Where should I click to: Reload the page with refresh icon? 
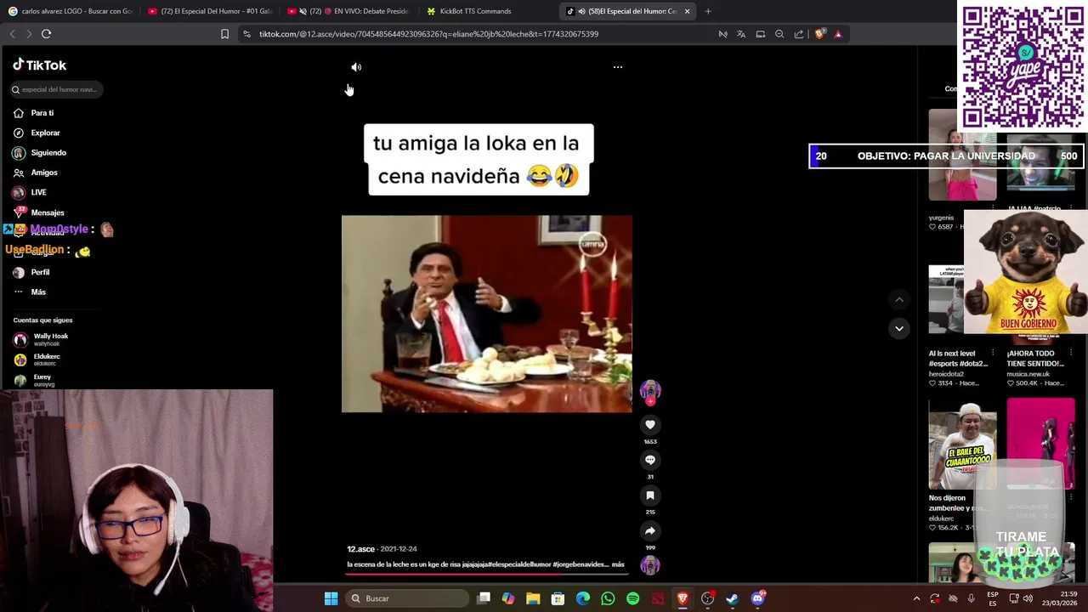(x=47, y=34)
